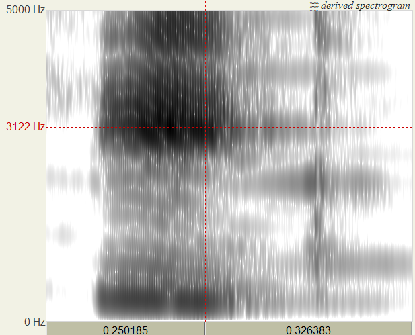Image resolution: width=415 pixels, height=335 pixels.
Task: Click the cursor boundary tick between durations
Action: click(205, 328)
